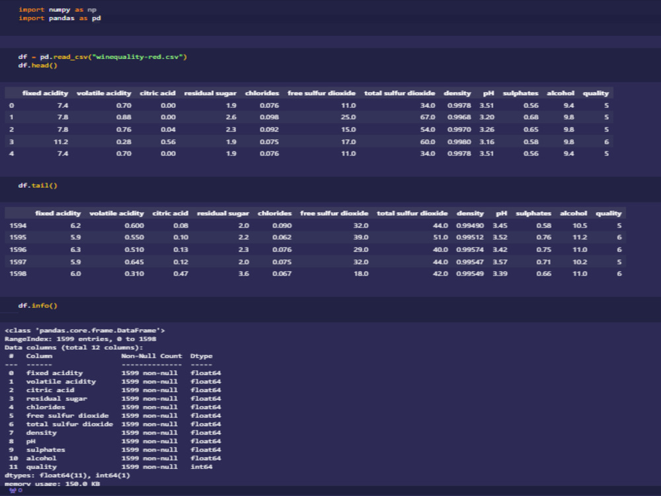
Task: Select volatile acidity value "0.510"
Action: (134, 250)
